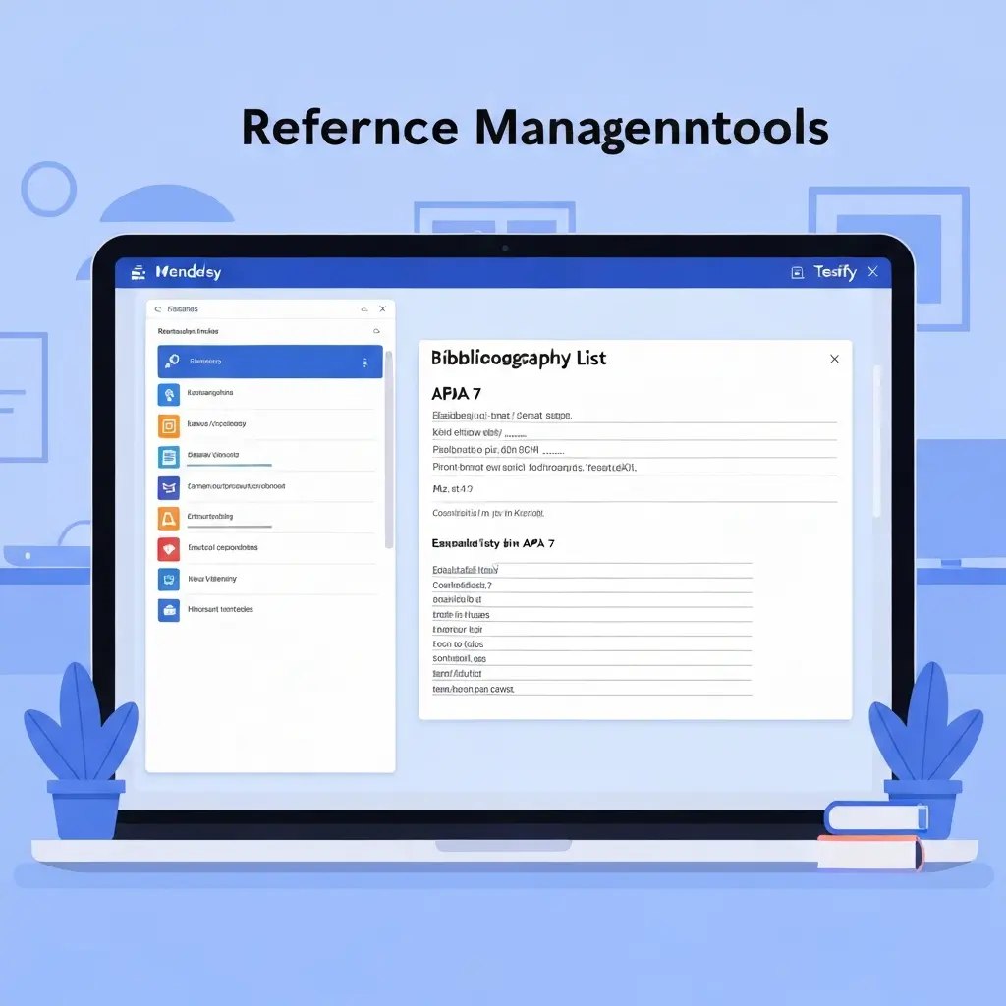Click the last entry ending in pan cawst
This screenshot has height=1006, width=1006.
tap(473, 689)
